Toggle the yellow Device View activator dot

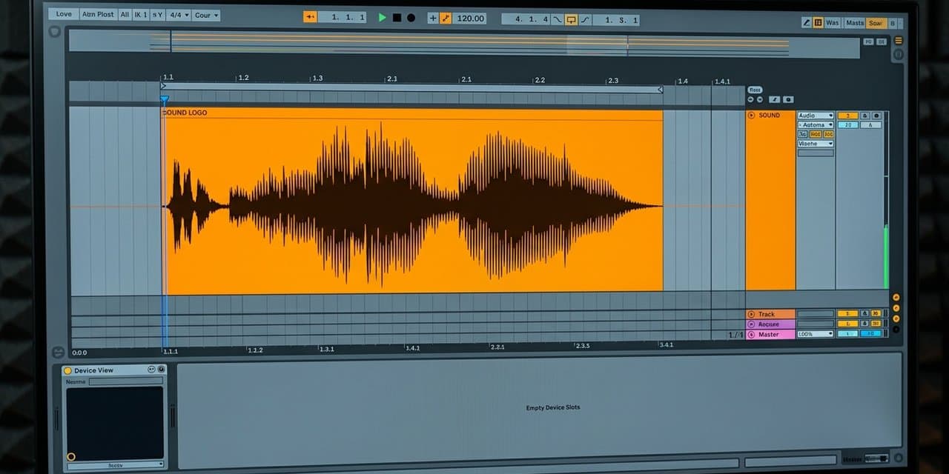coord(67,370)
